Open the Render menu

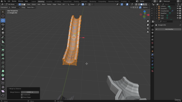14,1
